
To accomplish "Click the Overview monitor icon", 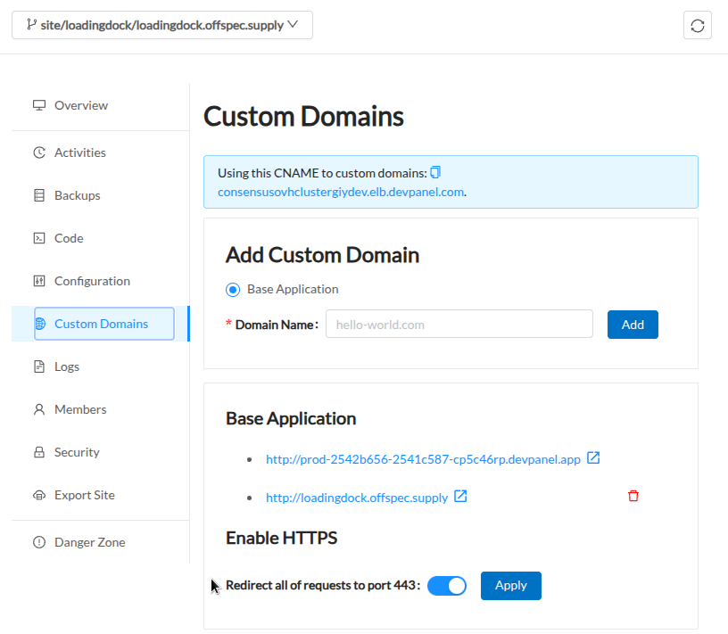I will [39, 105].
